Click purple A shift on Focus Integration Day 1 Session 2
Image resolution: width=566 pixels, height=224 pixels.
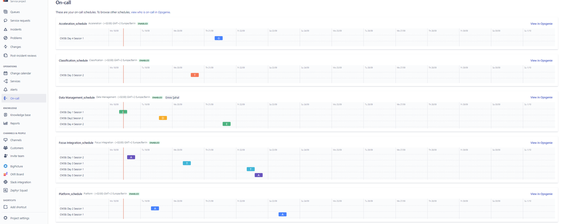[x=131, y=157]
